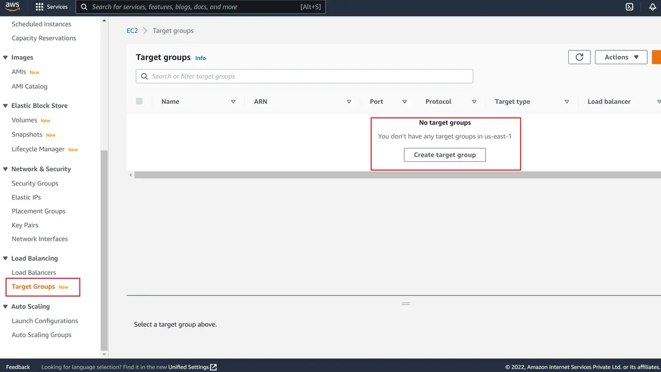
Task: Open Auto Scaling Groups
Action: (x=42, y=335)
